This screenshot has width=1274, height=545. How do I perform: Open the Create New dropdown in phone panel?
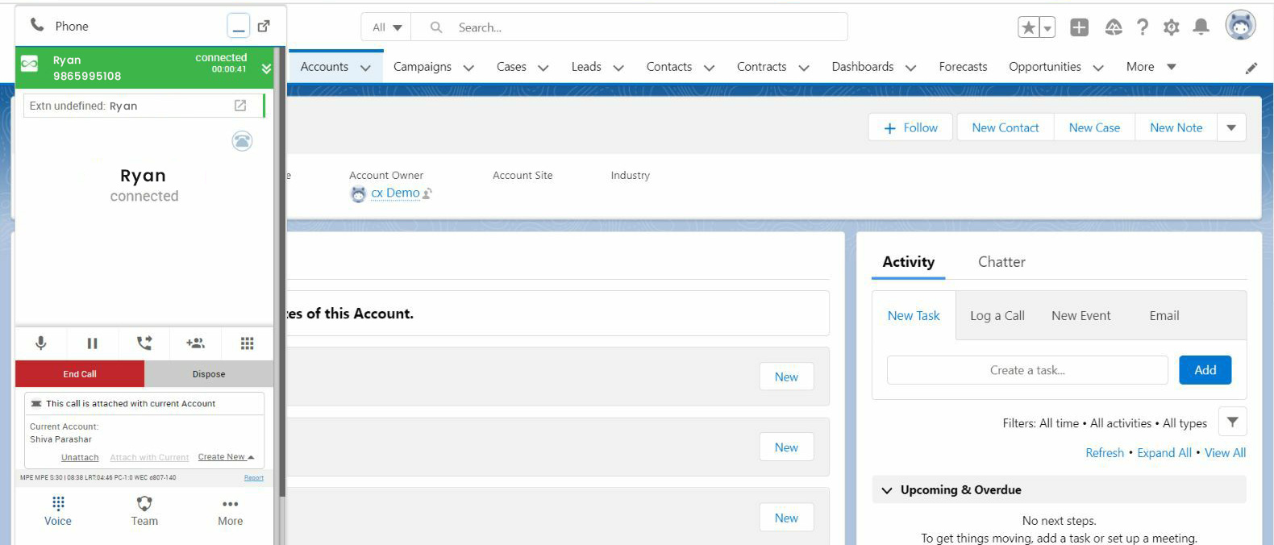pos(226,457)
